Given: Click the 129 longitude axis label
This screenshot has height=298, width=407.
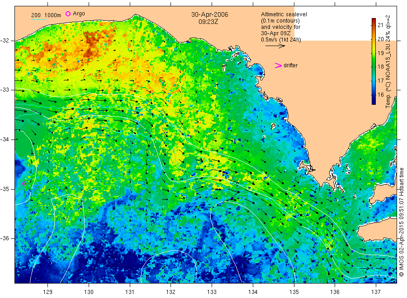Looking at the screenshot, I should coord(48,292).
